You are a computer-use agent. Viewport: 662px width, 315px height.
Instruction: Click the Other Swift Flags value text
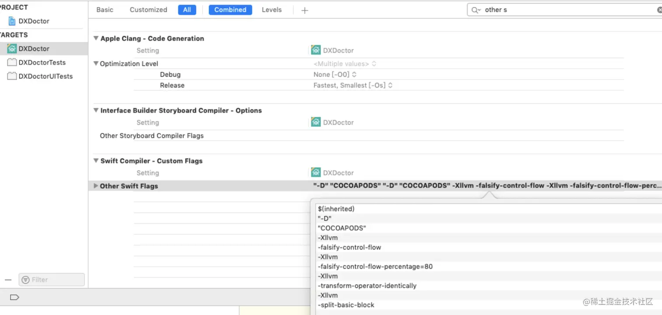487,186
